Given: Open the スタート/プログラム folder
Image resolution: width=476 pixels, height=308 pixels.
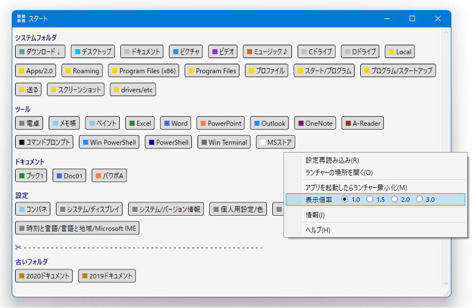Looking at the screenshot, I should [x=324, y=70].
